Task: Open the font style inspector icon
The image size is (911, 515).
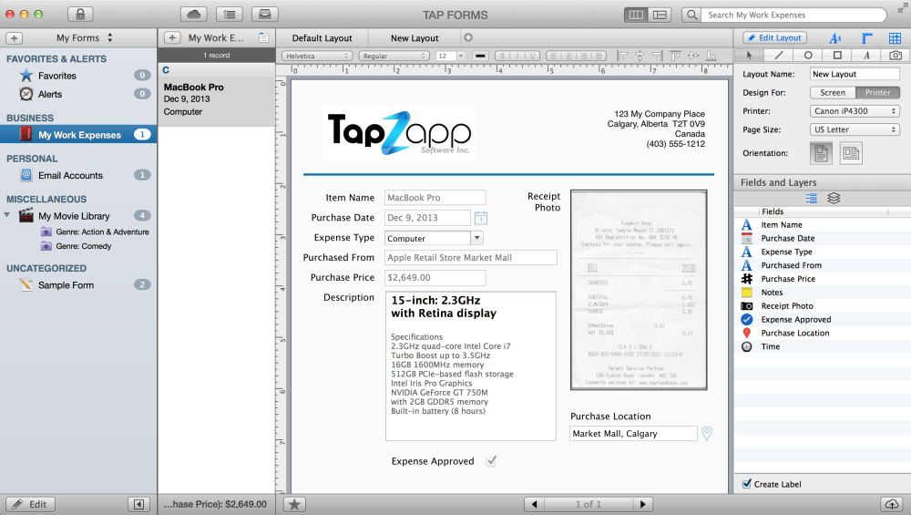Action: tap(835, 38)
